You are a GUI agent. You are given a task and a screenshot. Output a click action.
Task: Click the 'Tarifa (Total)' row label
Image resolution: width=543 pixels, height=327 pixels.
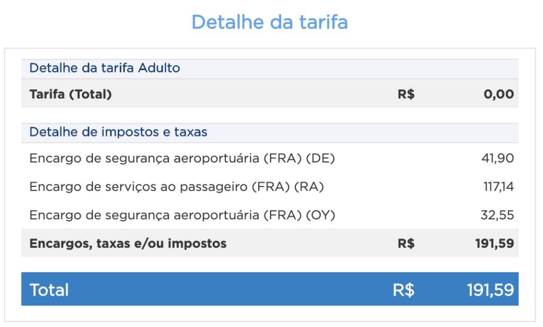(71, 94)
